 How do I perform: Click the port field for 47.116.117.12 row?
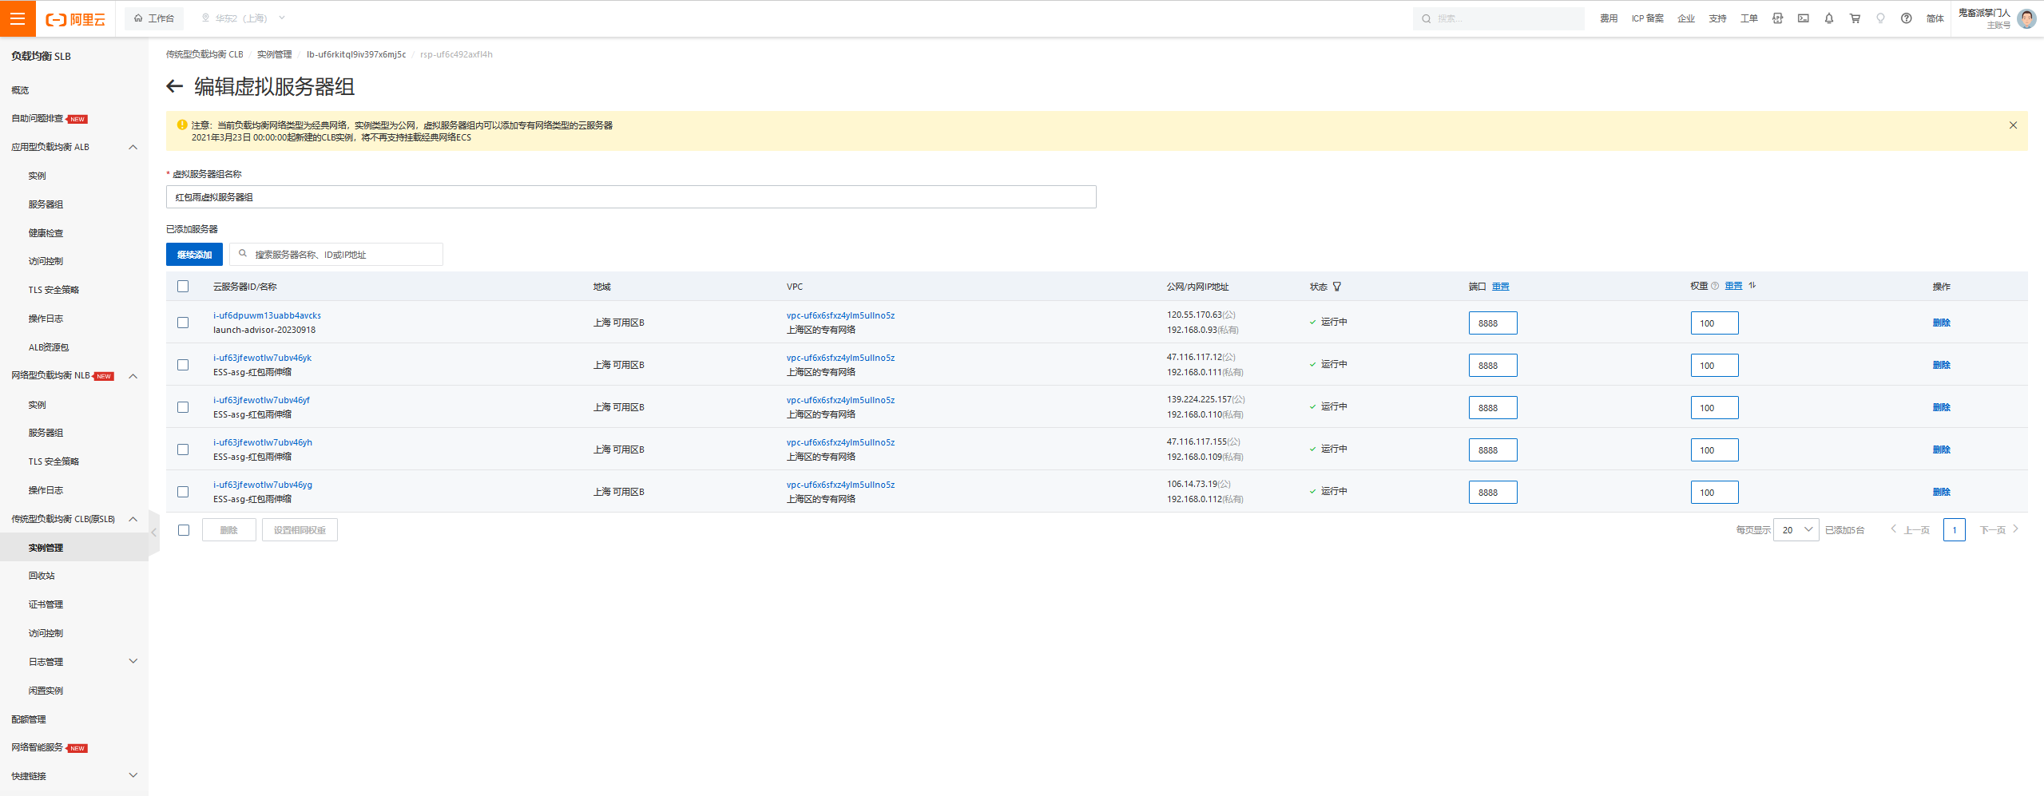coord(1492,366)
